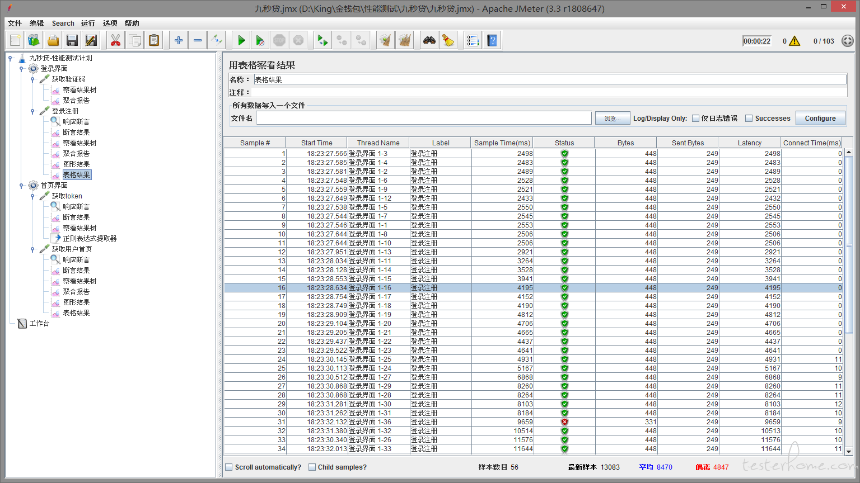The image size is (860, 483).
Task: Click the warning triangle error indicator
Action: click(794, 41)
